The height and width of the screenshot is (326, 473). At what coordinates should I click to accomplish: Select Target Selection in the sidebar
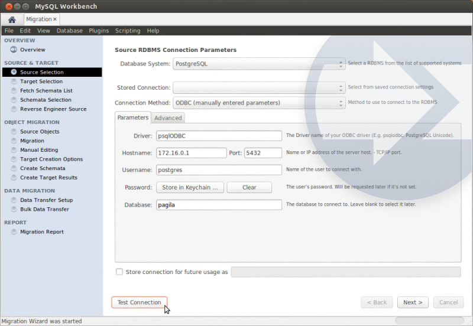coord(41,81)
